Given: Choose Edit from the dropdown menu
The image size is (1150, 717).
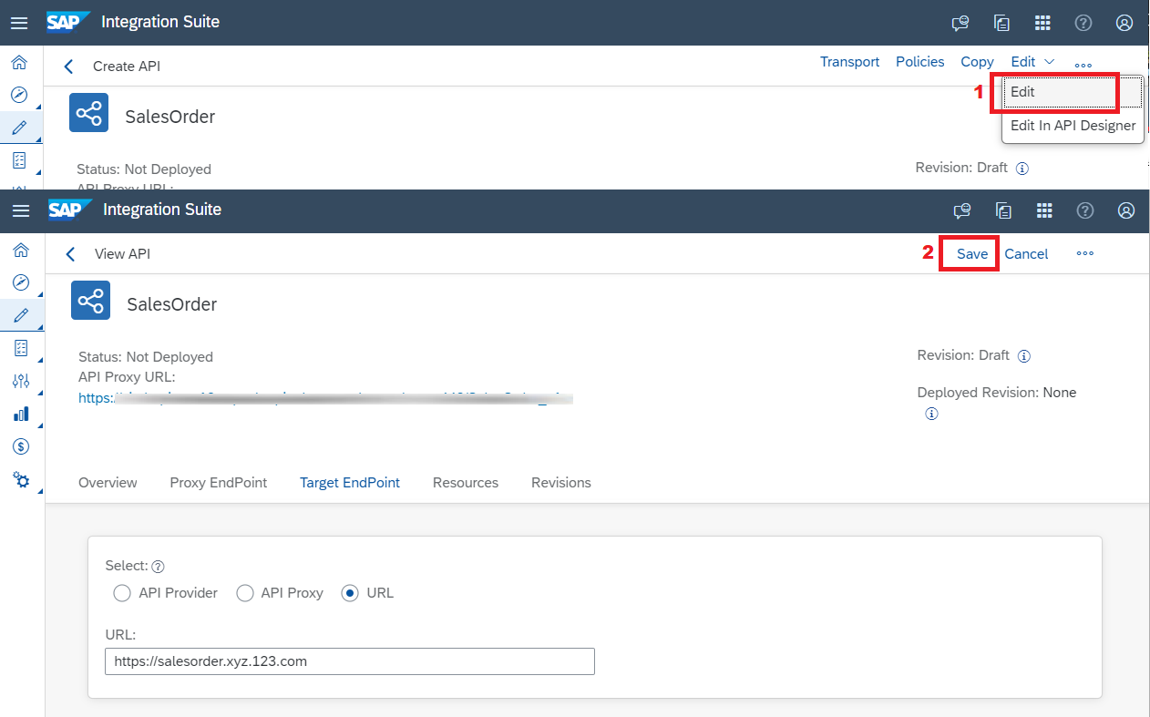Looking at the screenshot, I should [x=1073, y=92].
